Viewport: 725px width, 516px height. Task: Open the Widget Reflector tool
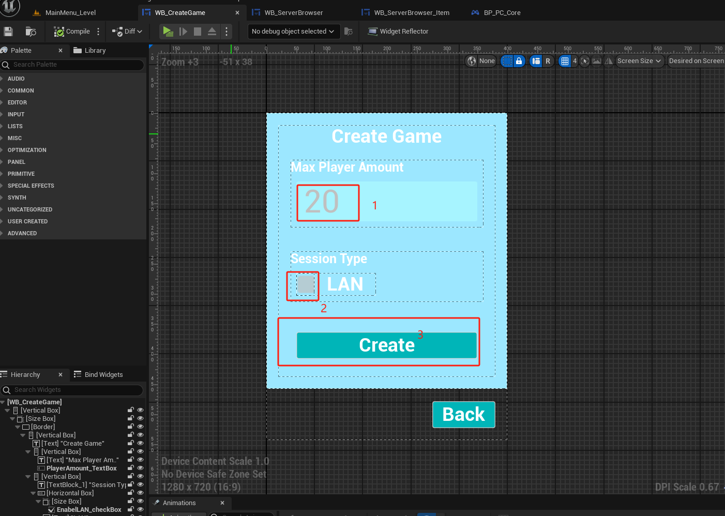tap(398, 32)
